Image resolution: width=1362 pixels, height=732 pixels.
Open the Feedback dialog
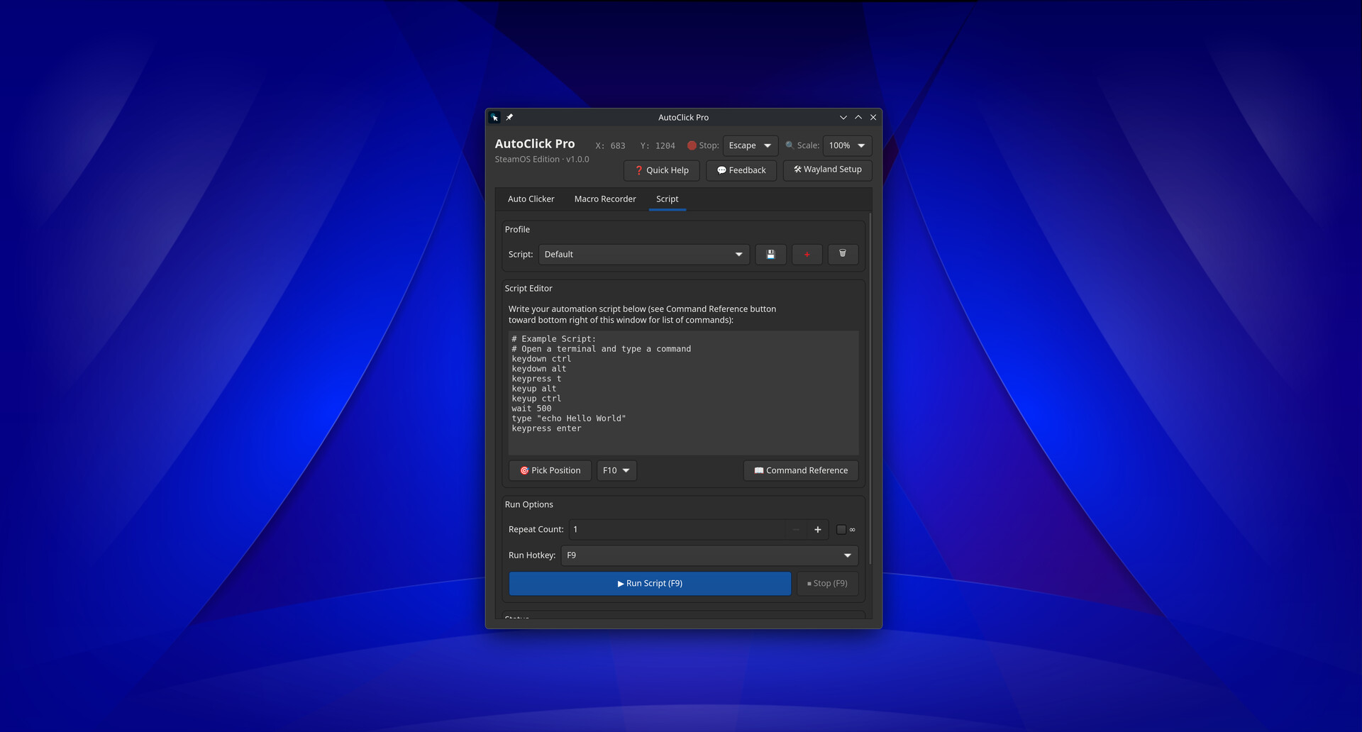tap(741, 170)
